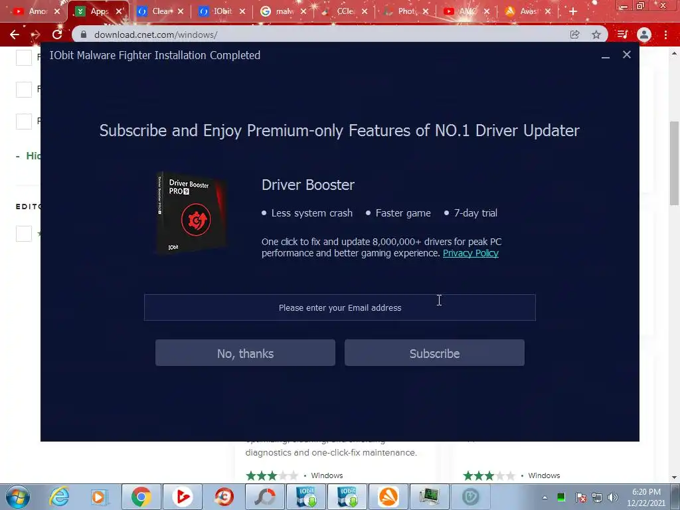The image size is (680, 510).
Task: Reload the download.cnet.com page
Action: click(57, 35)
